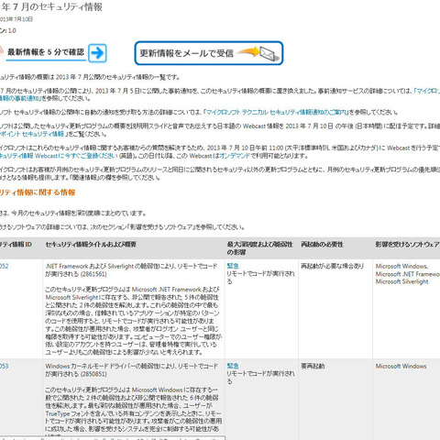440x440 pixels.
Task: Click the orange リティ情報に関する情報 section heading
Action: pyautogui.click(x=38, y=192)
